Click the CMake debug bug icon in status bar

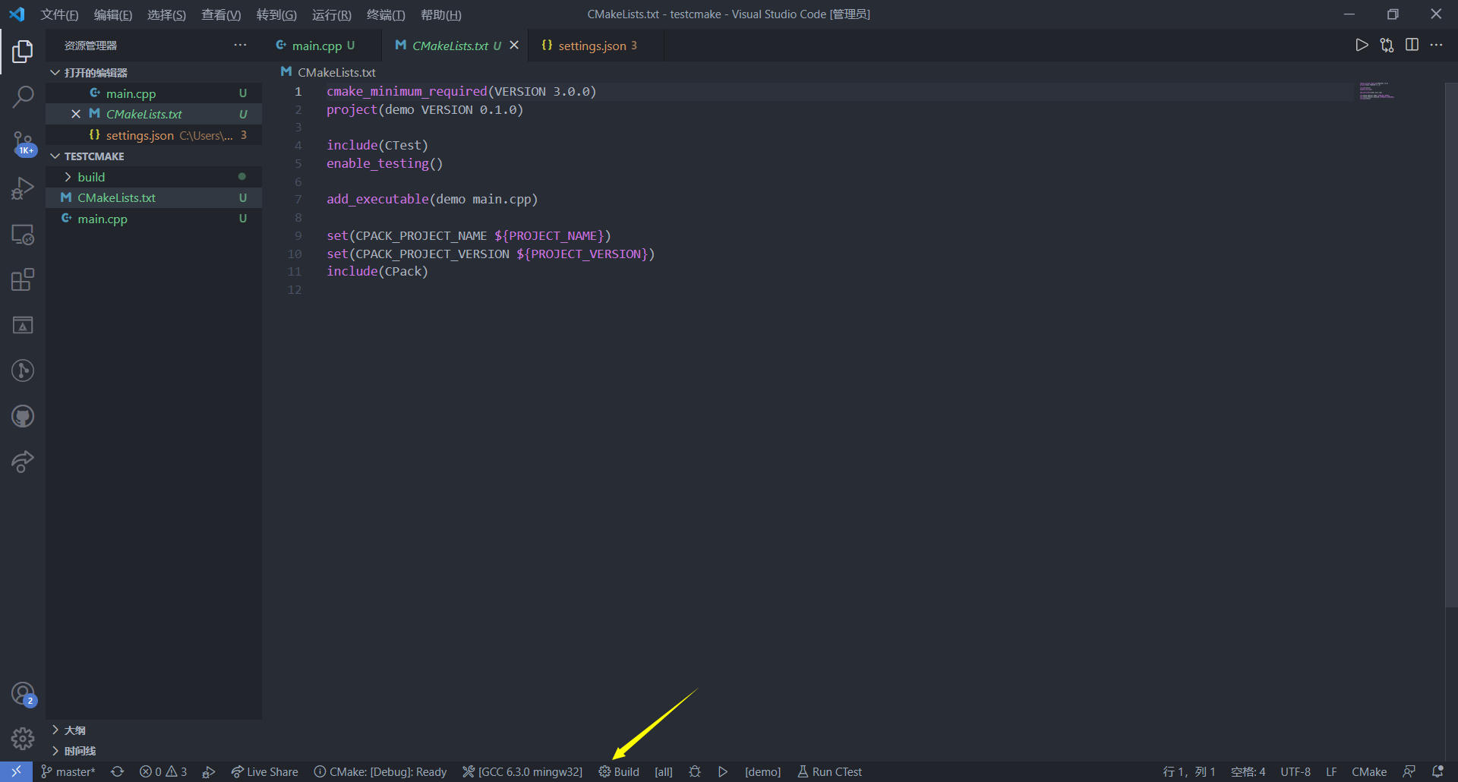tap(695, 771)
